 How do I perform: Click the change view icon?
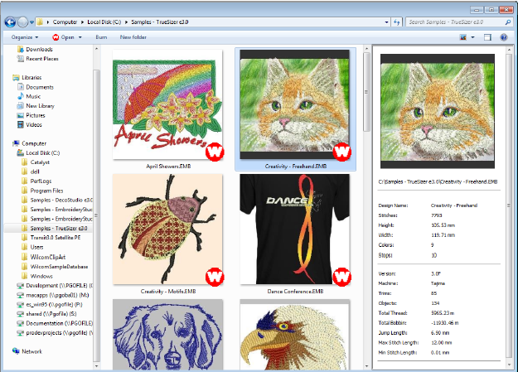tap(462, 37)
